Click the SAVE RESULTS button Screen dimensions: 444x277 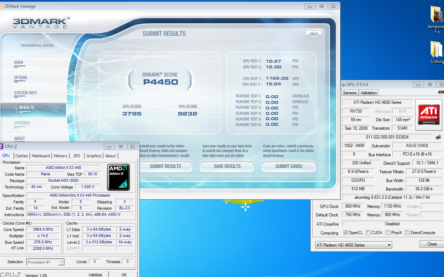pyautogui.click(x=227, y=166)
